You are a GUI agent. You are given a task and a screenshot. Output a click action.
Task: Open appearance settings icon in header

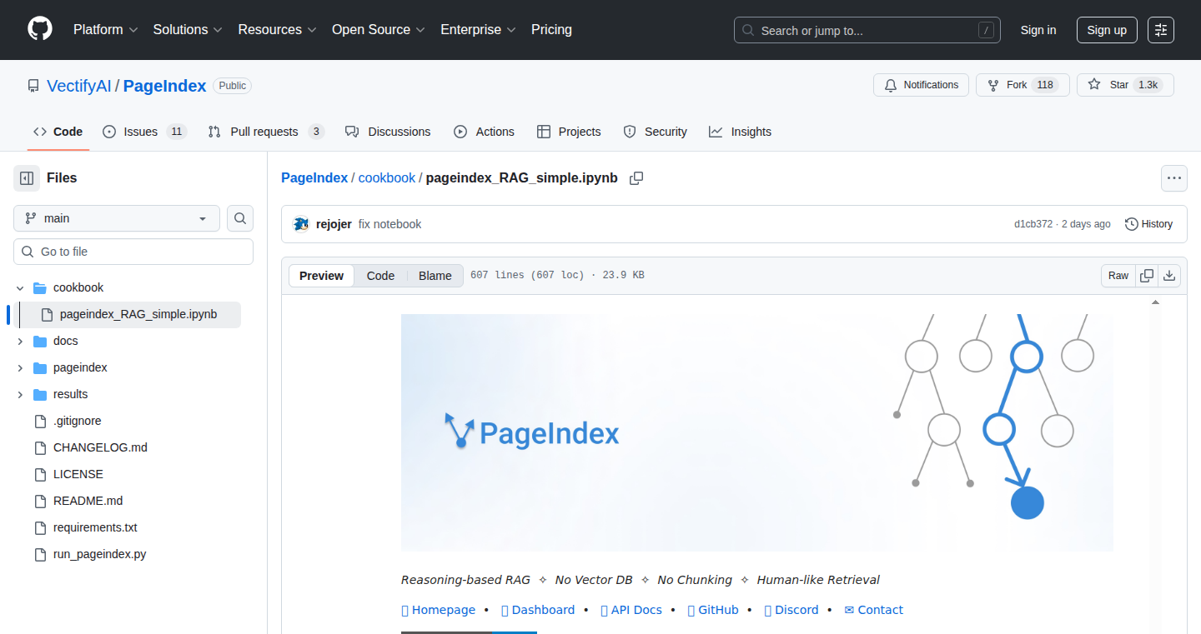pyautogui.click(x=1161, y=30)
